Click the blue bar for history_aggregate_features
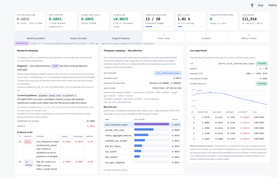The width and height of the screenshot is (278, 178). click(141, 135)
